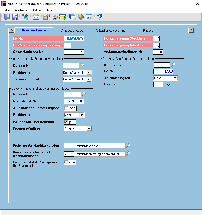Uncheck Positionsart übersteuerbar checkbox
This screenshot has height=215, width=202.
(66, 122)
